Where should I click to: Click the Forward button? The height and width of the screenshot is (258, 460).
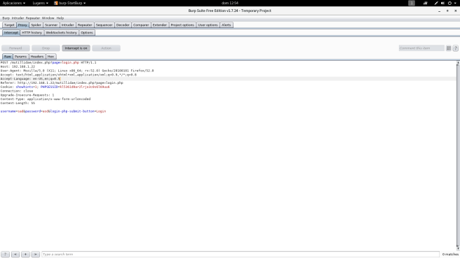[x=15, y=48]
